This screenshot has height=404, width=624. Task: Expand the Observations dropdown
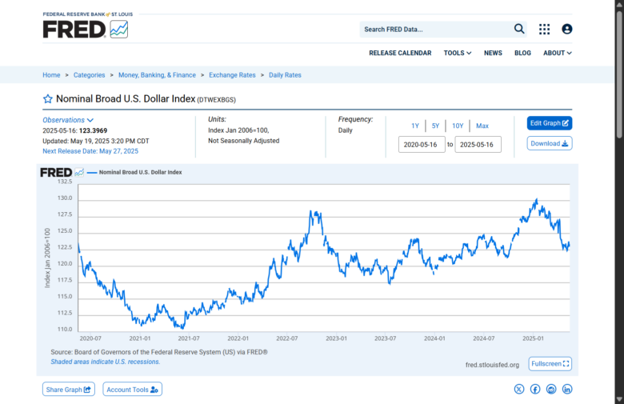[68, 120]
